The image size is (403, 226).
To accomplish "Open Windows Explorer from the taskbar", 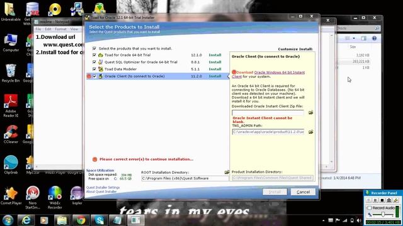I will [x=62, y=220].
